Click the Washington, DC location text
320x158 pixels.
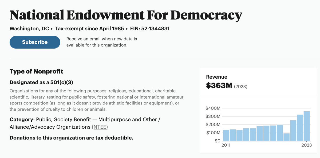point(29,29)
